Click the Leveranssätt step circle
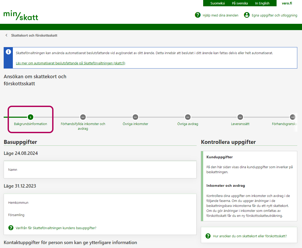Image resolution: width=302 pixels, height=248 pixels. point(240,117)
